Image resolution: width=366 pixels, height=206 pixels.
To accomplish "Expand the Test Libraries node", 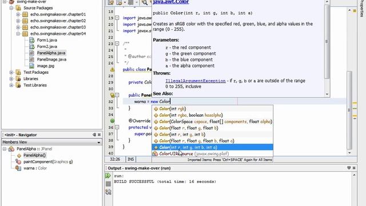I will 11,85.
